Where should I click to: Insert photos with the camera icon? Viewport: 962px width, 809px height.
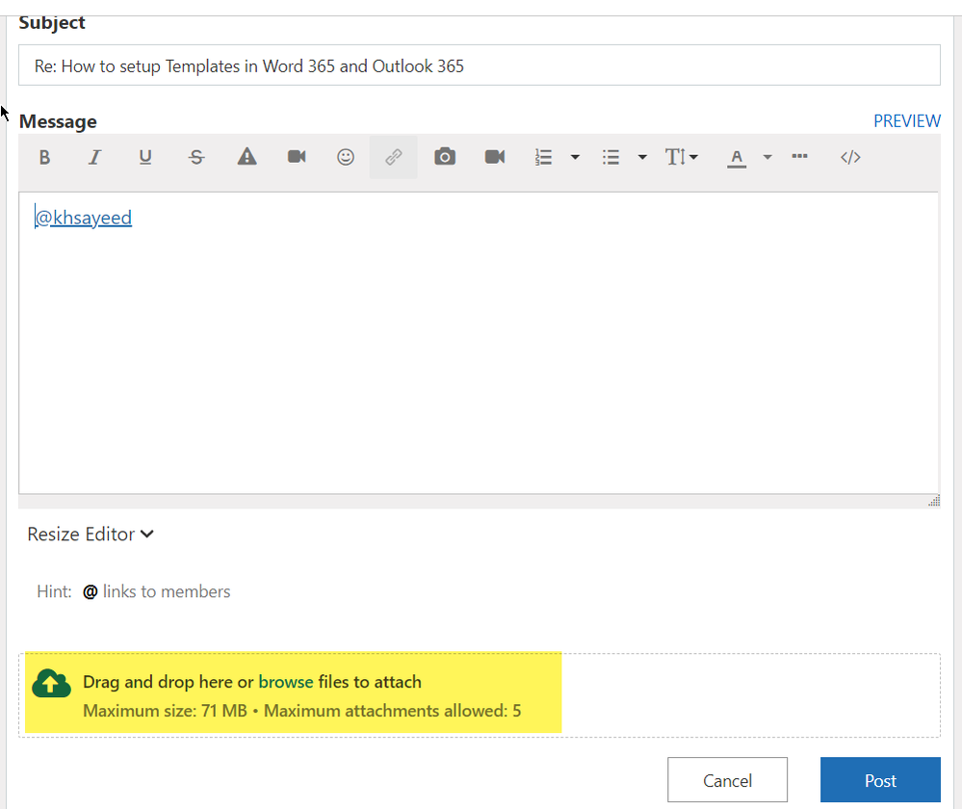tap(445, 157)
